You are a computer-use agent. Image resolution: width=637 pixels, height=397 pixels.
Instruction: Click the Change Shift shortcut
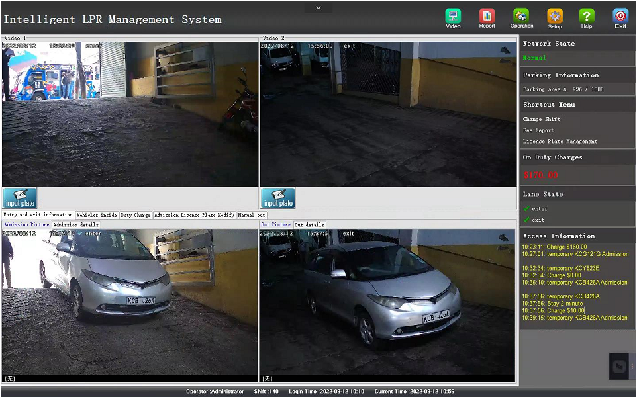point(542,120)
